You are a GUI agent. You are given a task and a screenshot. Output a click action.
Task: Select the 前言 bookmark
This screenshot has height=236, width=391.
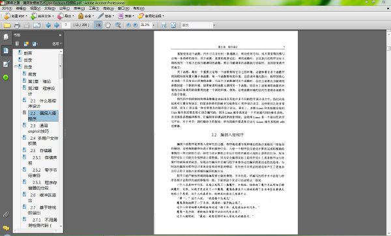click(32, 74)
